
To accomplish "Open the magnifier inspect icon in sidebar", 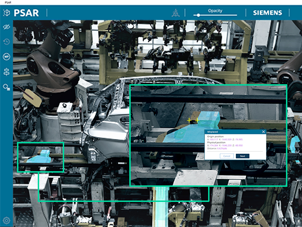I will (x=6, y=87).
